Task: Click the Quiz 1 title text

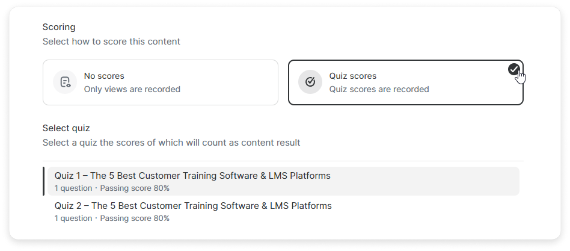Action: [192, 176]
